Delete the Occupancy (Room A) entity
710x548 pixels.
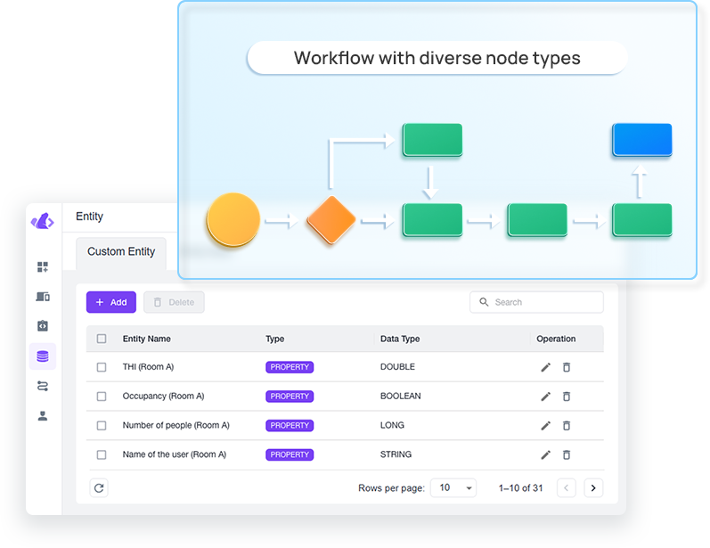(567, 397)
